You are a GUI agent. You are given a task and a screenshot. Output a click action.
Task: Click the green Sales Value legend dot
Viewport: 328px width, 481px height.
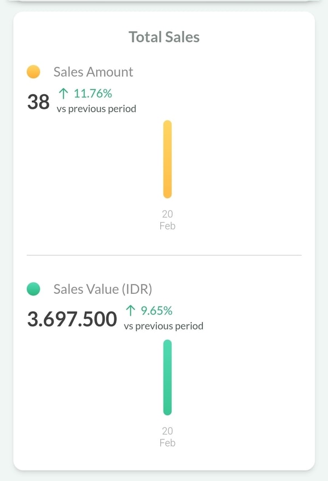pyautogui.click(x=33, y=289)
